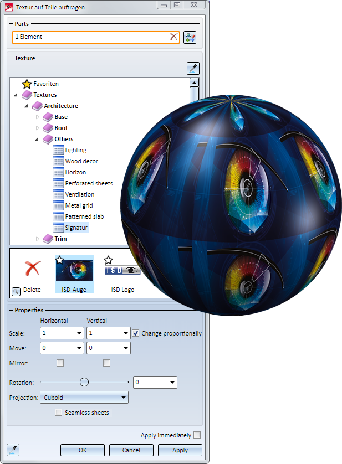The width and height of the screenshot is (342, 464).
Task: Click the eyedropper icon in Texture section
Action: [x=192, y=69]
